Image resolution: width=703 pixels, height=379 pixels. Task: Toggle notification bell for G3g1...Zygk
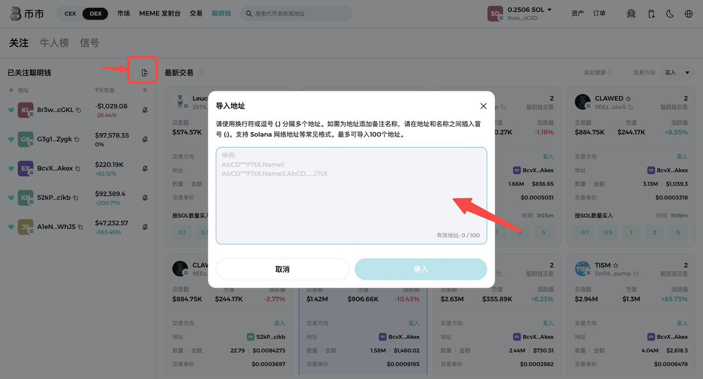click(x=145, y=139)
